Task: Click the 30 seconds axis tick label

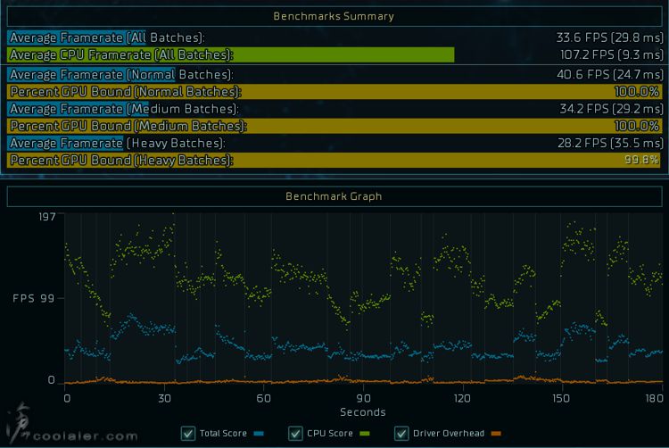Action: [x=164, y=399]
